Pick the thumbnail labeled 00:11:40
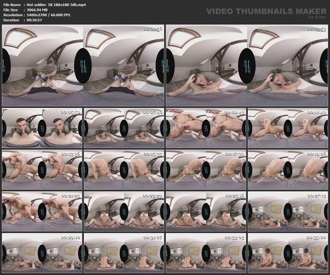 [288, 128]
